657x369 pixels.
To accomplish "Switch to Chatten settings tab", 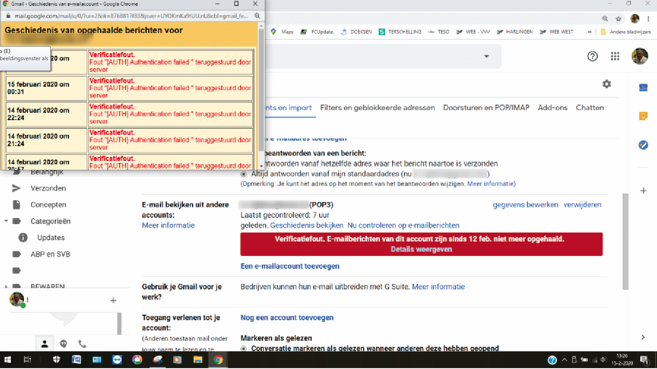I will tap(590, 108).
